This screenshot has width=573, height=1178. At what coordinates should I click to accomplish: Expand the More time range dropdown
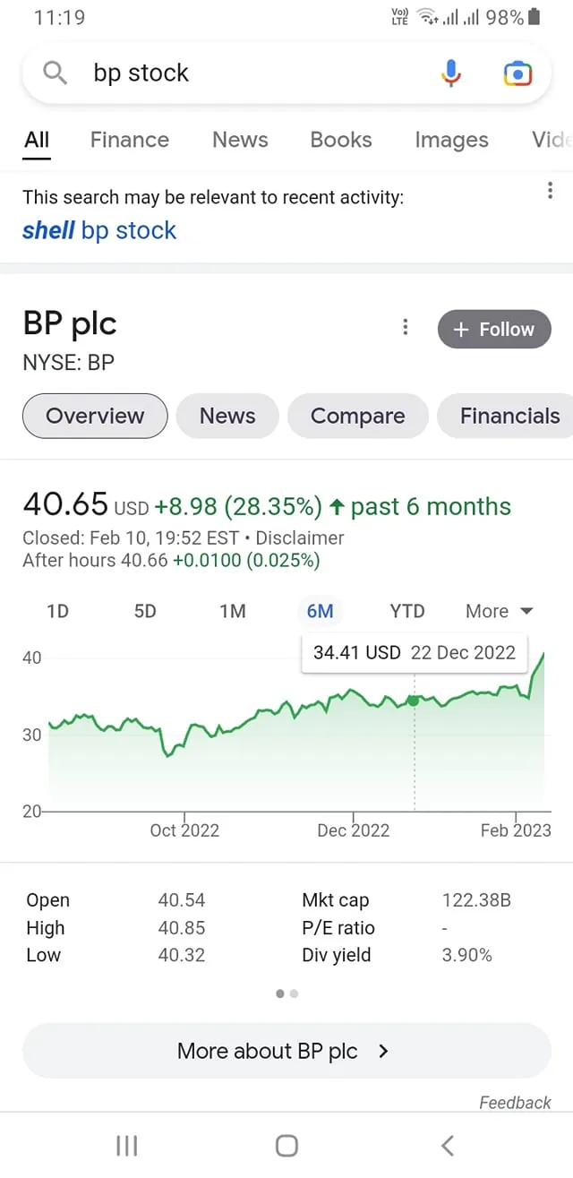click(x=498, y=610)
